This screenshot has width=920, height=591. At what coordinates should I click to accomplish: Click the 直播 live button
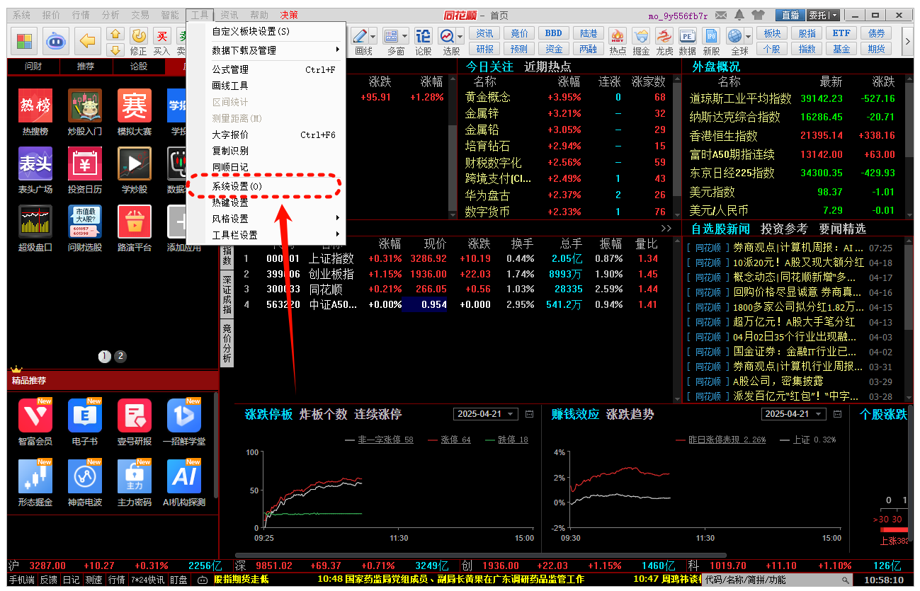click(790, 15)
